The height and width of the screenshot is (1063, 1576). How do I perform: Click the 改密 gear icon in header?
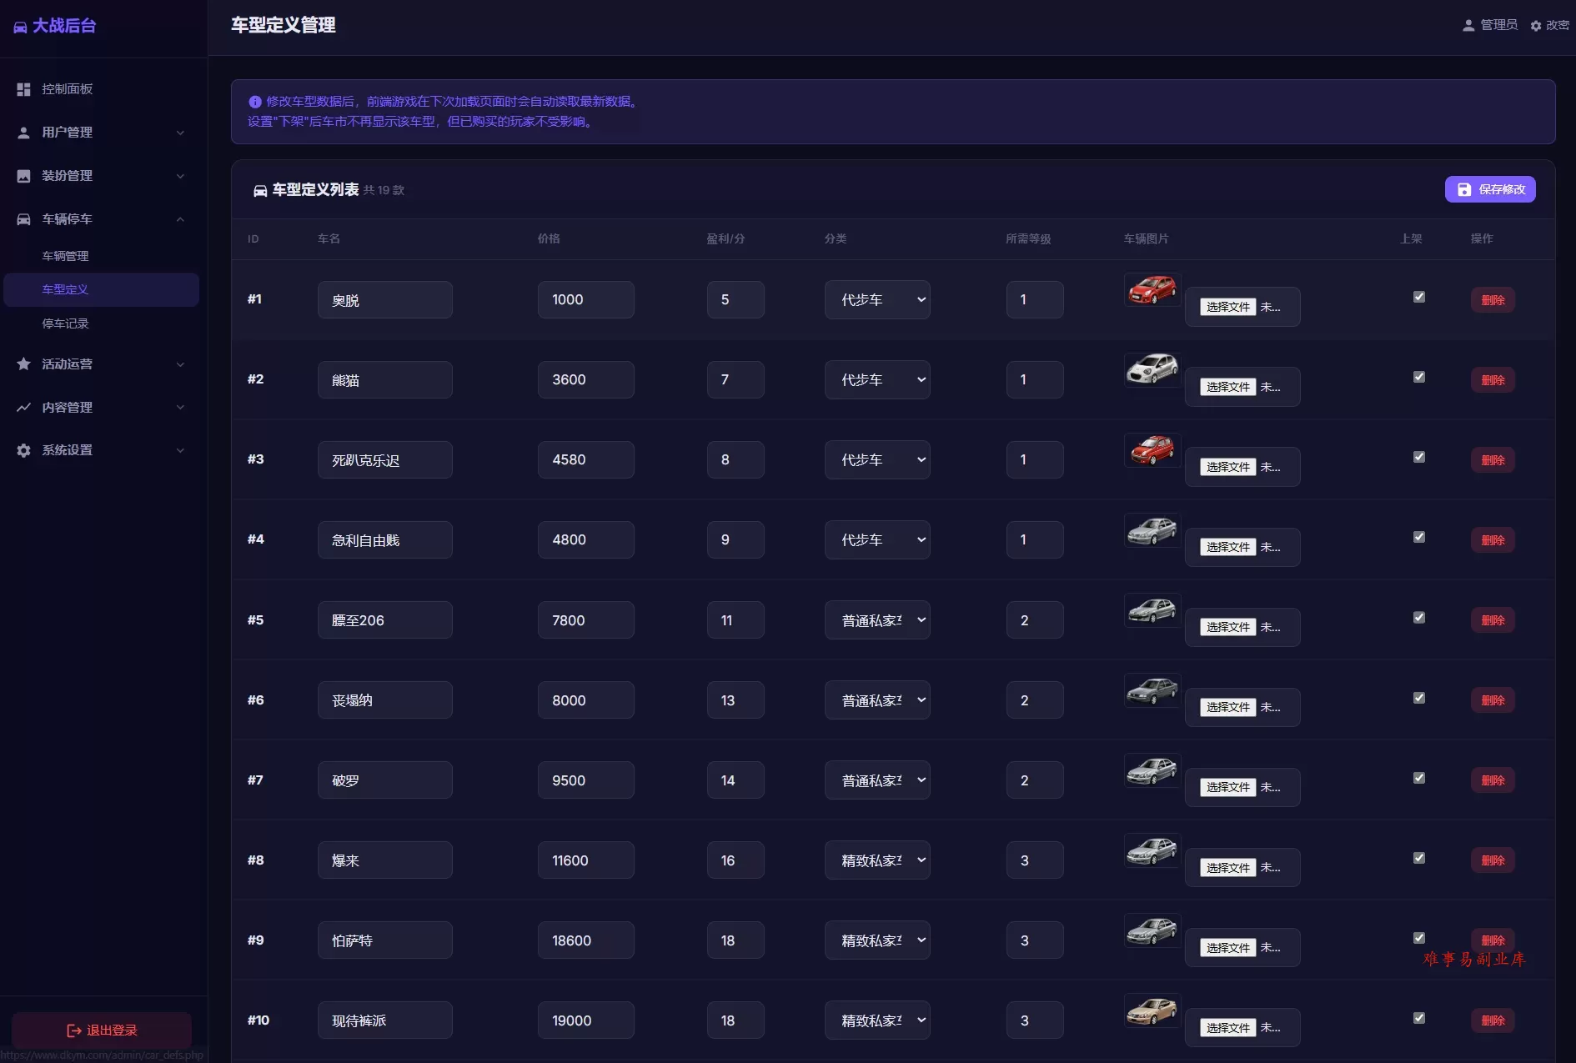pyautogui.click(x=1536, y=26)
